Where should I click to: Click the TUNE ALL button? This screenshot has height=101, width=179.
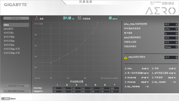(x=16, y=18)
